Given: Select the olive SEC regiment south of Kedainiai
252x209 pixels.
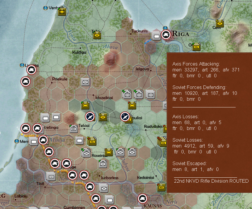Looking at the screenshot, I should click(x=161, y=187).
